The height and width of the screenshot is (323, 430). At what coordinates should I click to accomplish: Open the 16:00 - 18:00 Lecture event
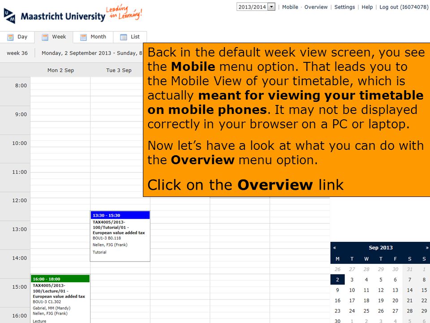(x=60, y=299)
